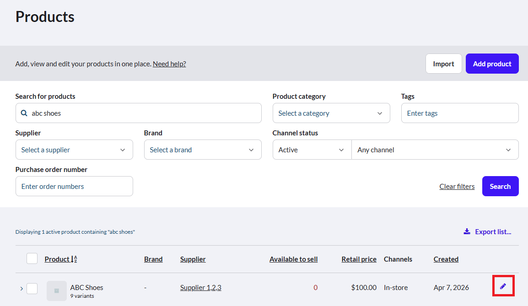The width and height of the screenshot is (528, 306).
Task: Open the Product category dropdown
Action: (x=331, y=113)
